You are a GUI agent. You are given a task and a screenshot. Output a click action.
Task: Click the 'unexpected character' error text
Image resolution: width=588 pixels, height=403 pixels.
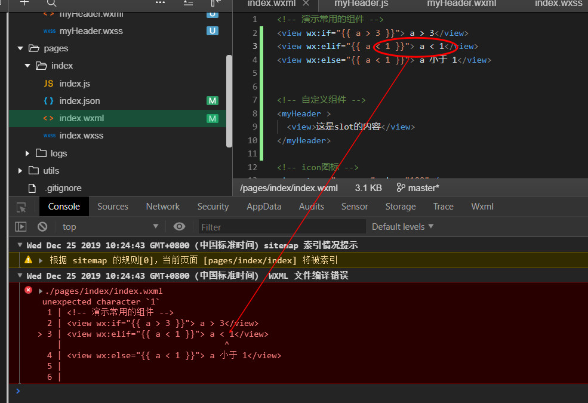pos(100,302)
